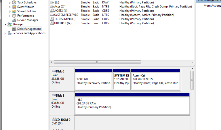Click left arrow of volume list scrollbar

51,62
